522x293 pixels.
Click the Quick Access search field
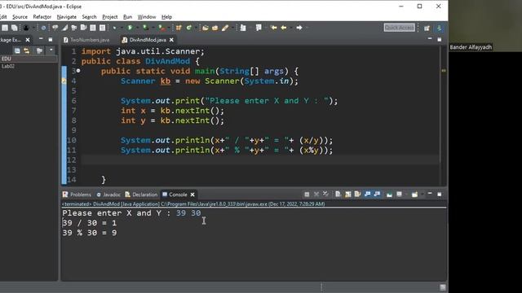399,28
